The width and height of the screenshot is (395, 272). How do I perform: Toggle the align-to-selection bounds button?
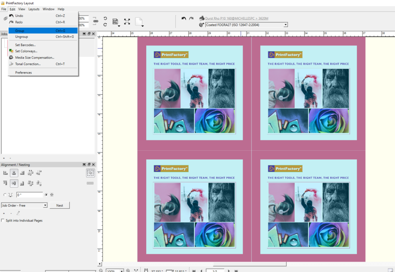[x=90, y=173]
